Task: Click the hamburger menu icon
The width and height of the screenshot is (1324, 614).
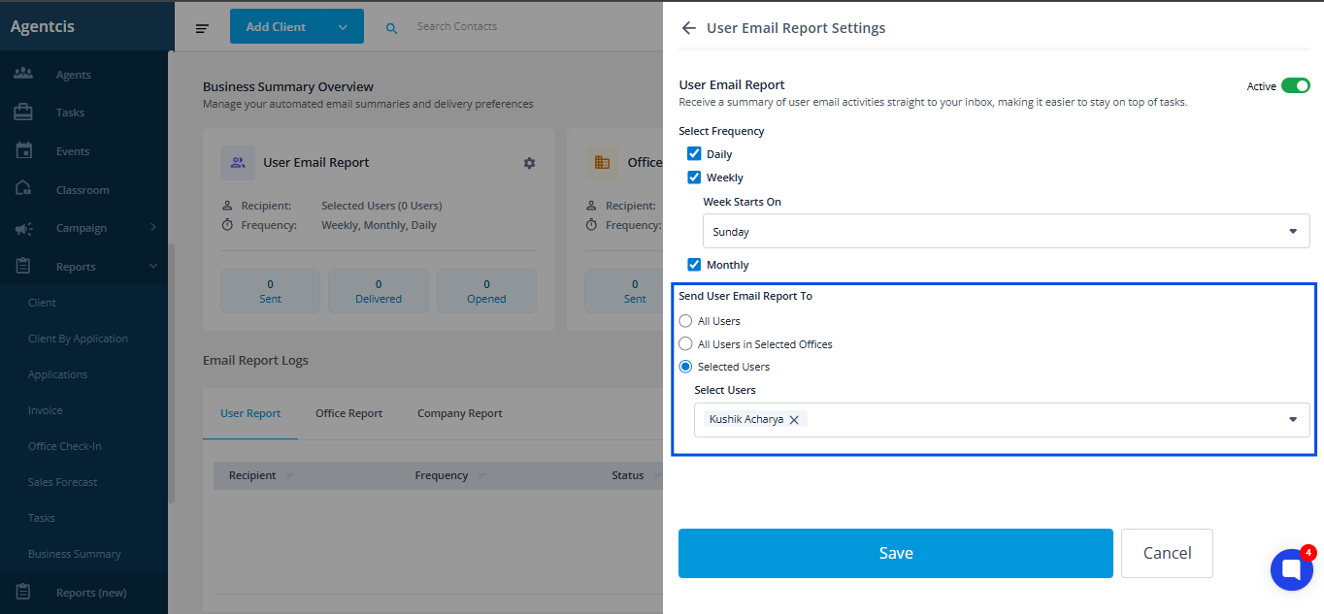Action: [x=202, y=28]
